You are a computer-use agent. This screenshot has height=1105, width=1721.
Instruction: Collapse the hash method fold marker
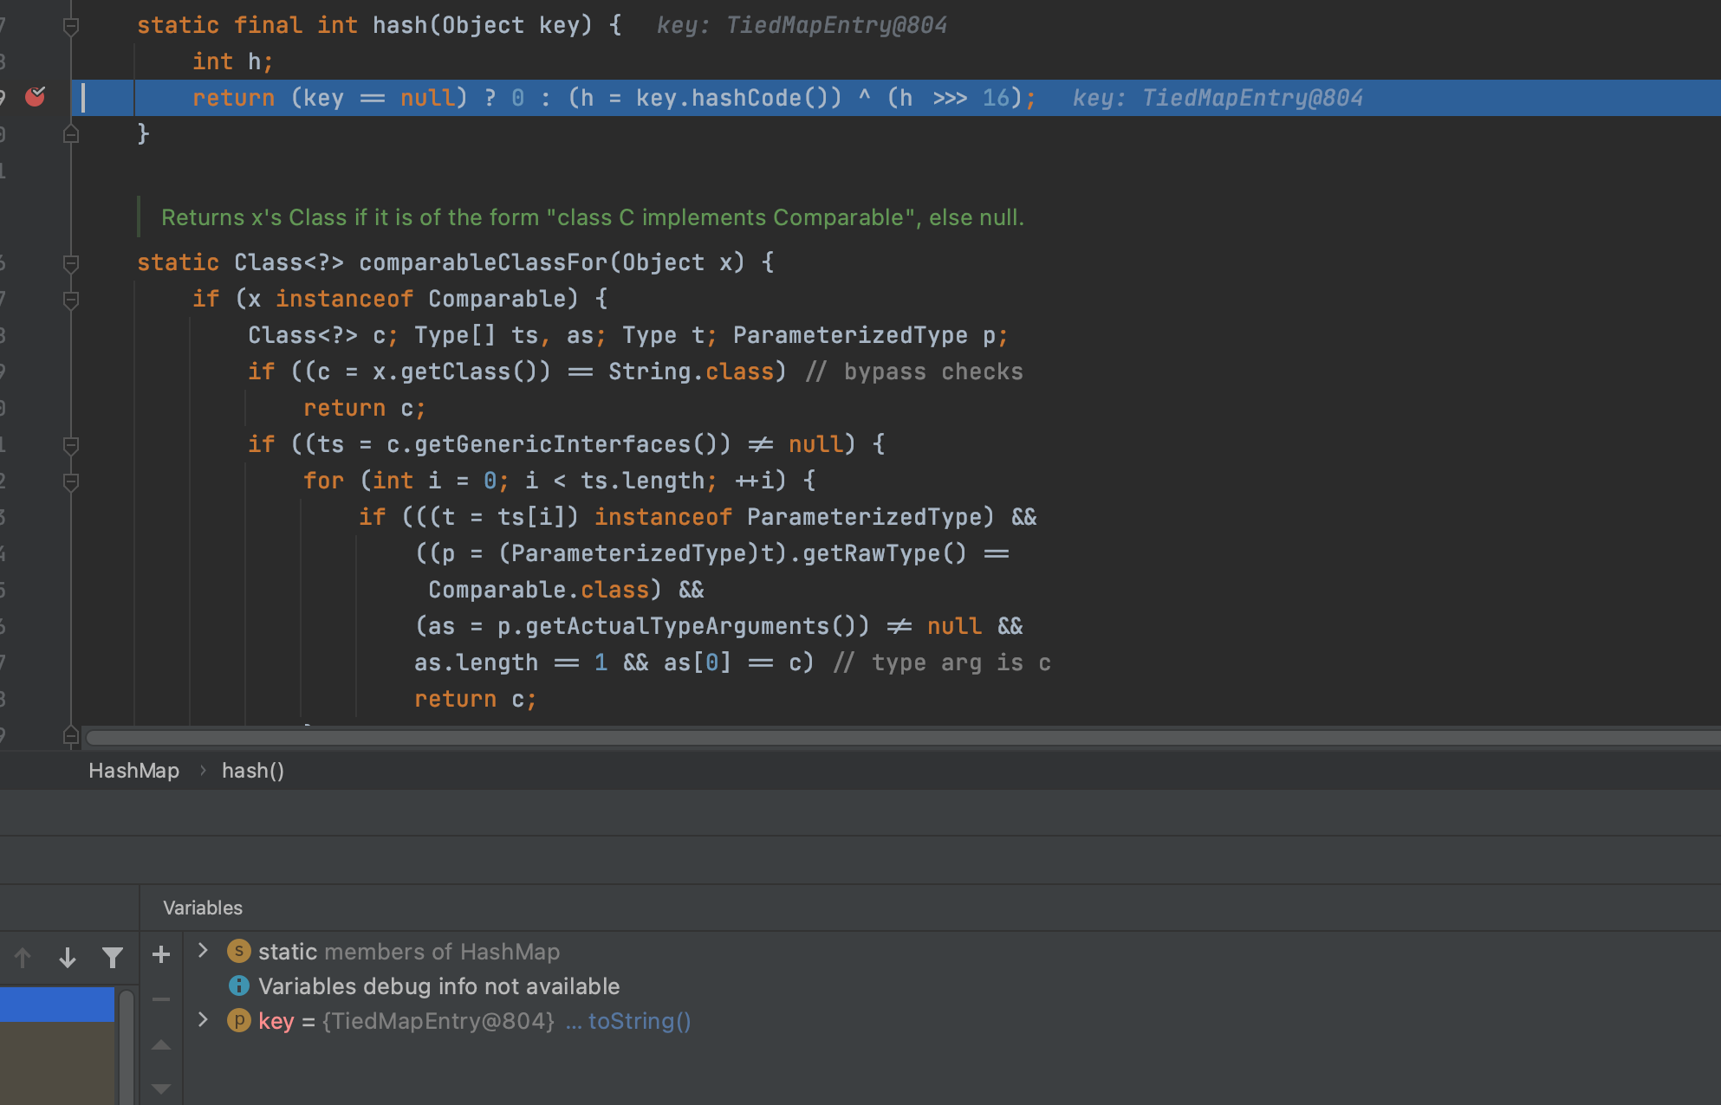(x=71, y=27)
